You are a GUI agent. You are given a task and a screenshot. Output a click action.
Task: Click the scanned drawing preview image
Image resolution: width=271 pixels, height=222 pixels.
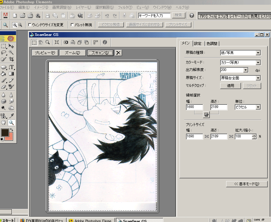coord(103,137)
